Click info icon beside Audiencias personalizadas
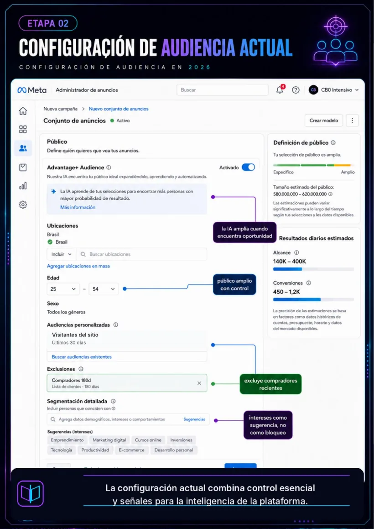Viewport: 374px width, 529px height. point(116,325)
